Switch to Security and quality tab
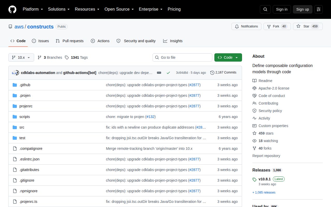The height and width of the screenshot is (207, 331). tap(136, 41)
